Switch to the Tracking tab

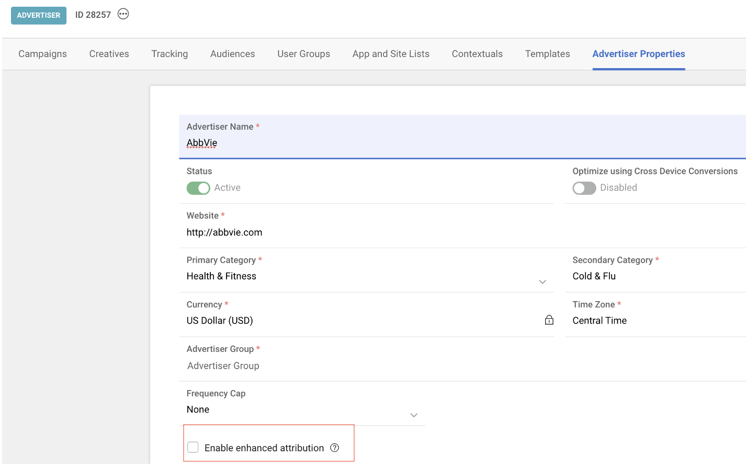pos(169,54)
